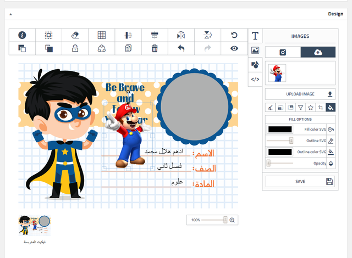The width and height of the screenshot is (352, 258).
Task: Open the Shapes tool tab
Action: 255,65
